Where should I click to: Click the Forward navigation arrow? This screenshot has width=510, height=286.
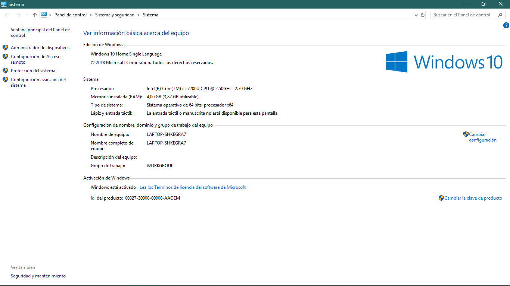click(x=18, y=15)
